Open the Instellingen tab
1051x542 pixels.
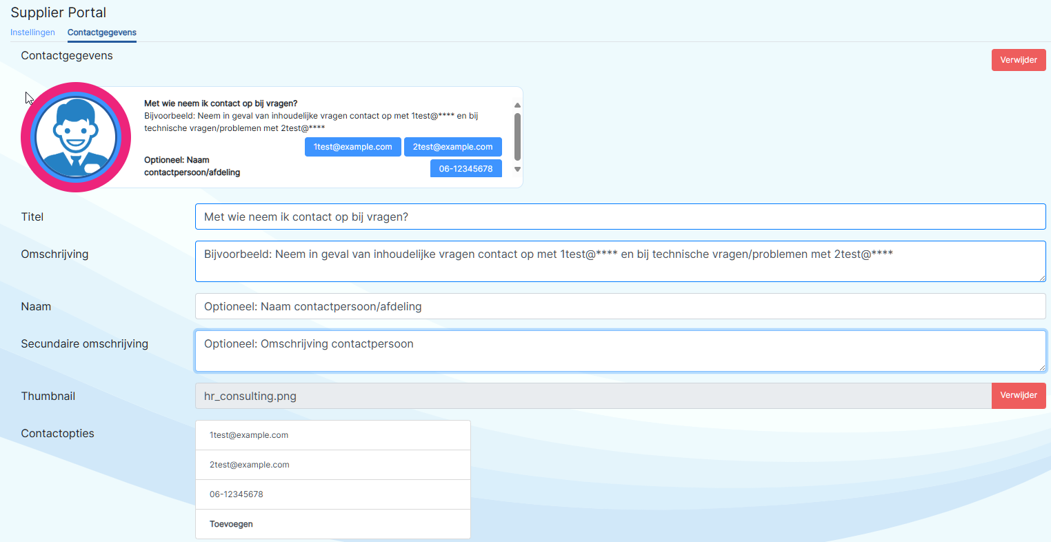[32, 32]
